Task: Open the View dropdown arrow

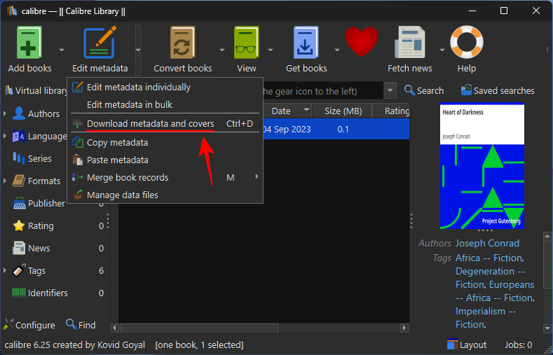Action: tap(271, 50)
